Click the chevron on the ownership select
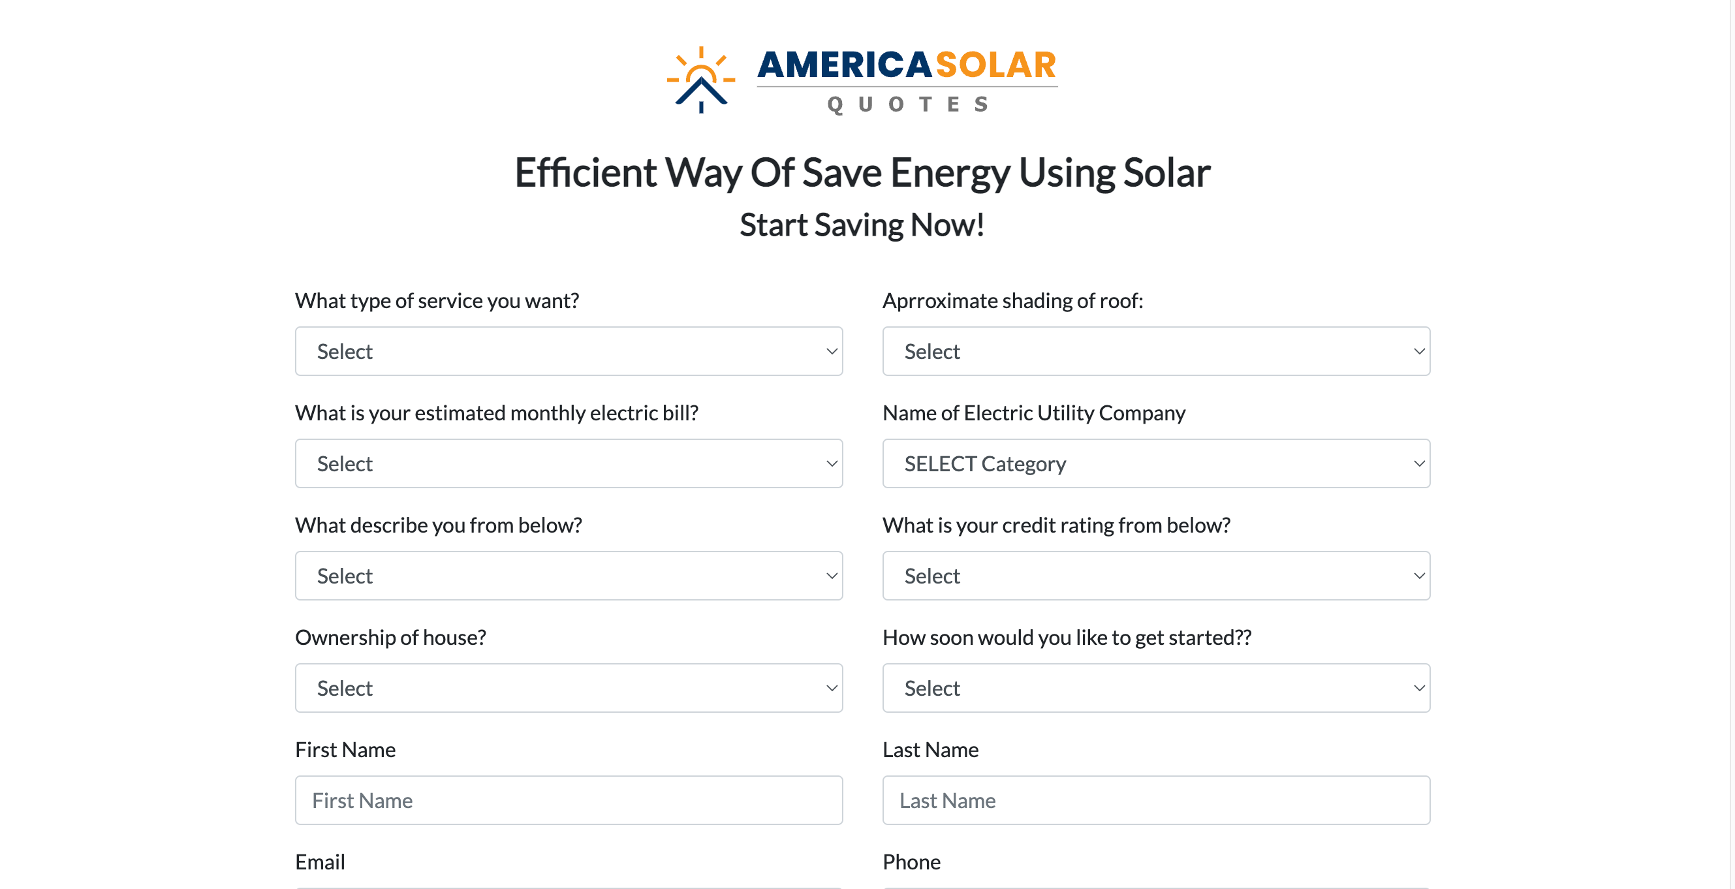The image size is (1735, 889). [832, 689]
